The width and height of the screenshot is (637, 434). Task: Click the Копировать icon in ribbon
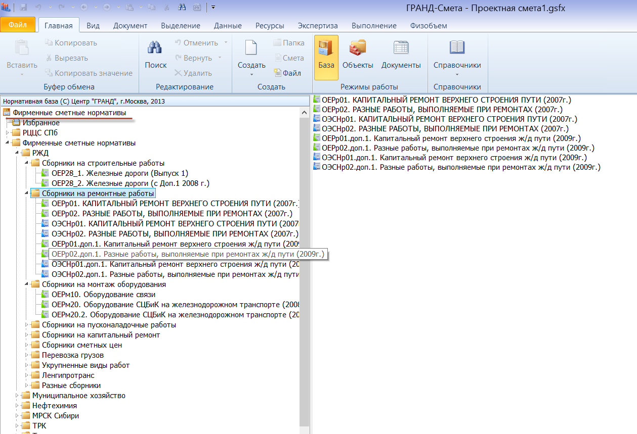[x=49, y=43]
